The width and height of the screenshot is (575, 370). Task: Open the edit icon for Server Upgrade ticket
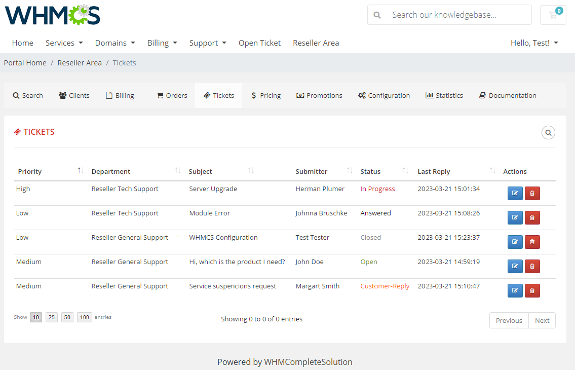click(x=515, y=193)
